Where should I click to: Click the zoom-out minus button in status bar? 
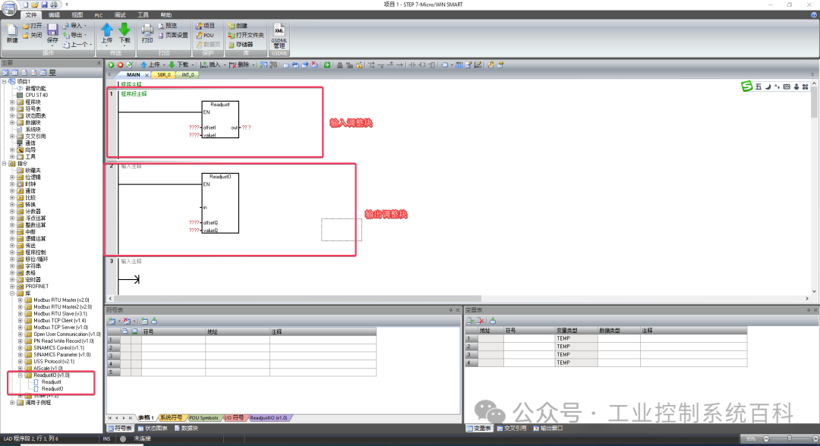coord(766,438)
